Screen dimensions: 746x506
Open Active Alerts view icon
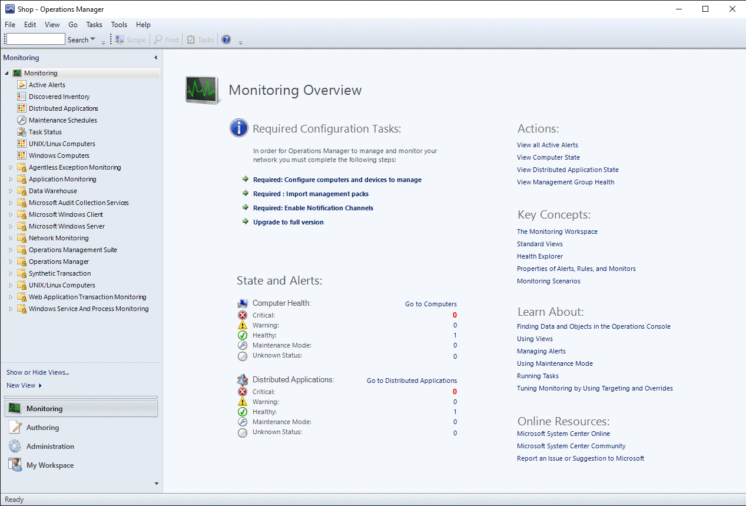(22, 85)
